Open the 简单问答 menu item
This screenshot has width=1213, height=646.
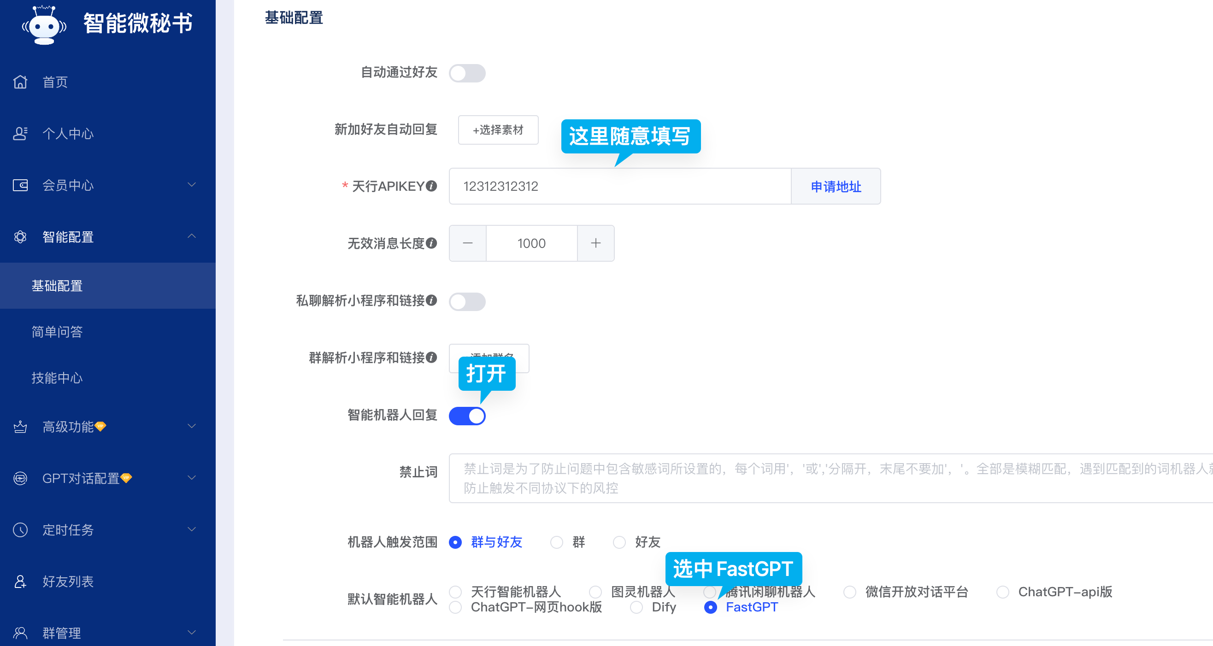coord(57,332)
